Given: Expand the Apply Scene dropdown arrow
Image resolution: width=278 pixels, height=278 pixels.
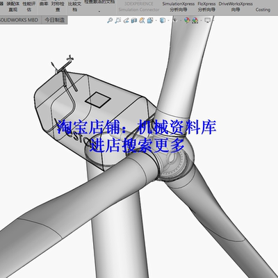Looking at the screenshot, I should (201, 21).
